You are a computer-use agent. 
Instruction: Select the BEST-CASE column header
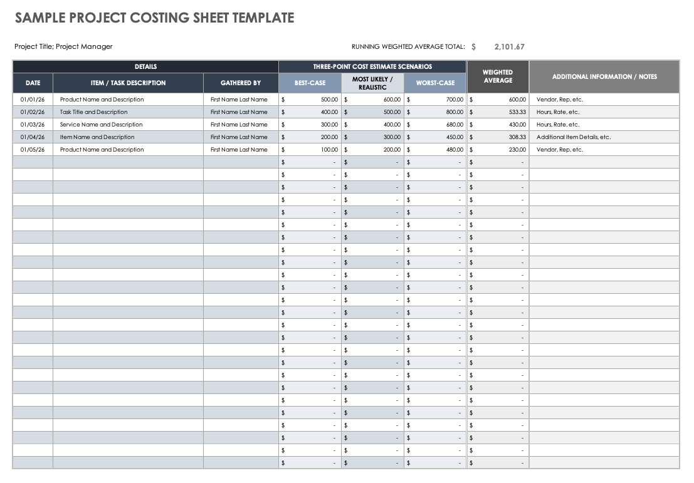pos(310,83)
